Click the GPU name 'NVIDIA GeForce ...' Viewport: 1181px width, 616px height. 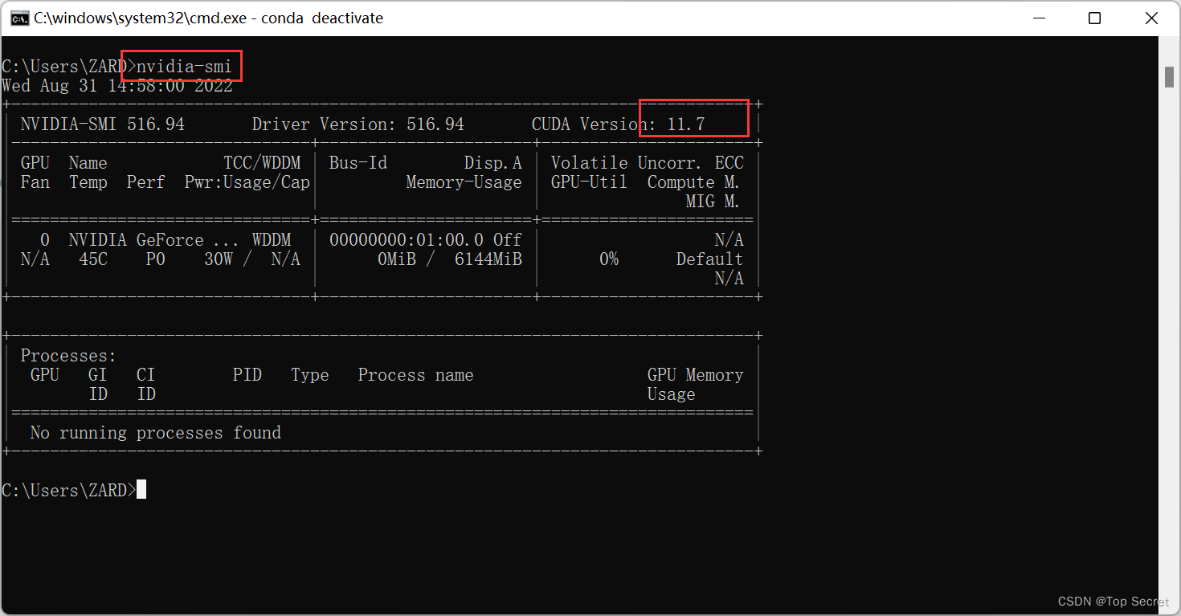click(x=153, y=240)
